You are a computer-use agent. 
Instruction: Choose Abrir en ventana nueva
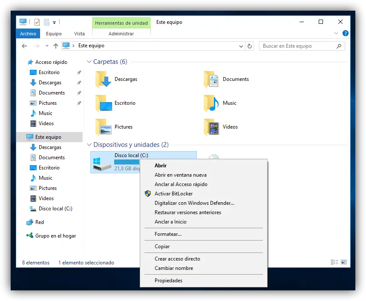[x=181, y=175]
